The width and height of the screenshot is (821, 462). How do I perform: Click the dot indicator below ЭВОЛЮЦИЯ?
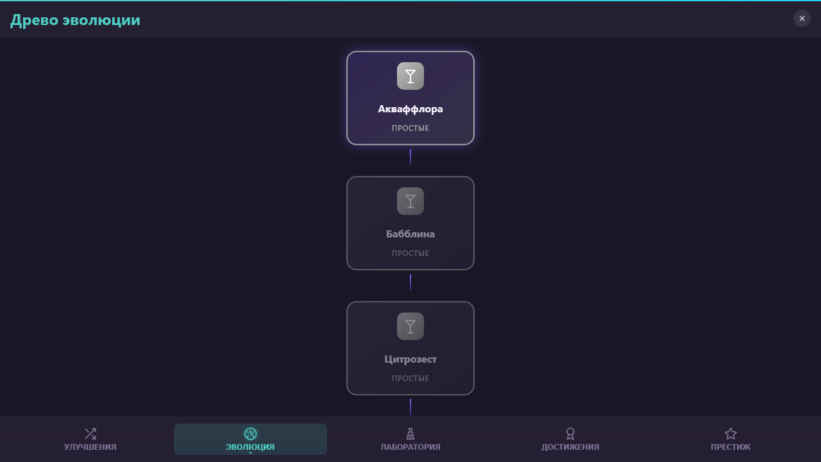(x=250, y=453)
